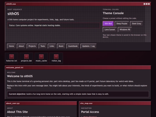Select the Sith Red theme preset
The image size is (156, 117).
click(108, 24)
